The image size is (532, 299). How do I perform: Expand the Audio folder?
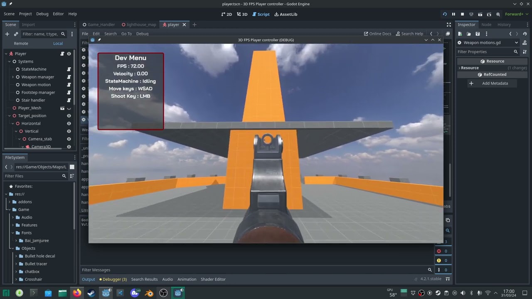[x=13, y=217]
